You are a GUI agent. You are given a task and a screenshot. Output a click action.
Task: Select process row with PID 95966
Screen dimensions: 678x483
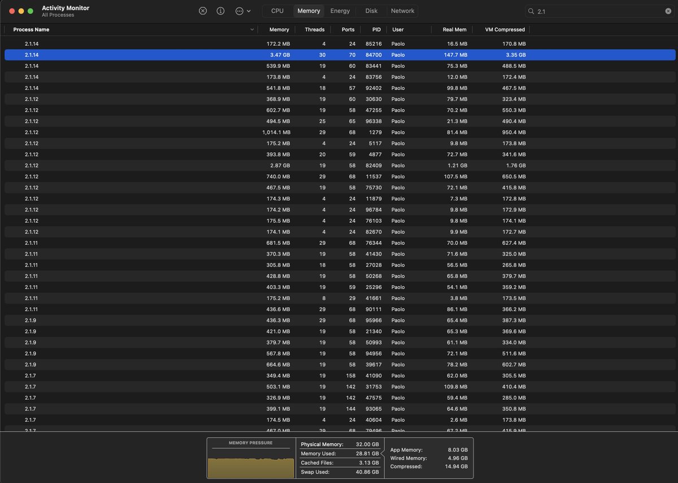pos(340,321)
